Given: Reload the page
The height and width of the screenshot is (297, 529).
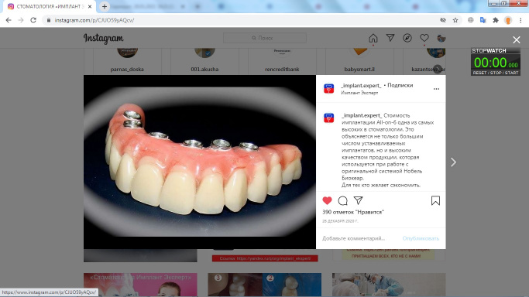Looking at the screenshot, I should coord(33,20).
